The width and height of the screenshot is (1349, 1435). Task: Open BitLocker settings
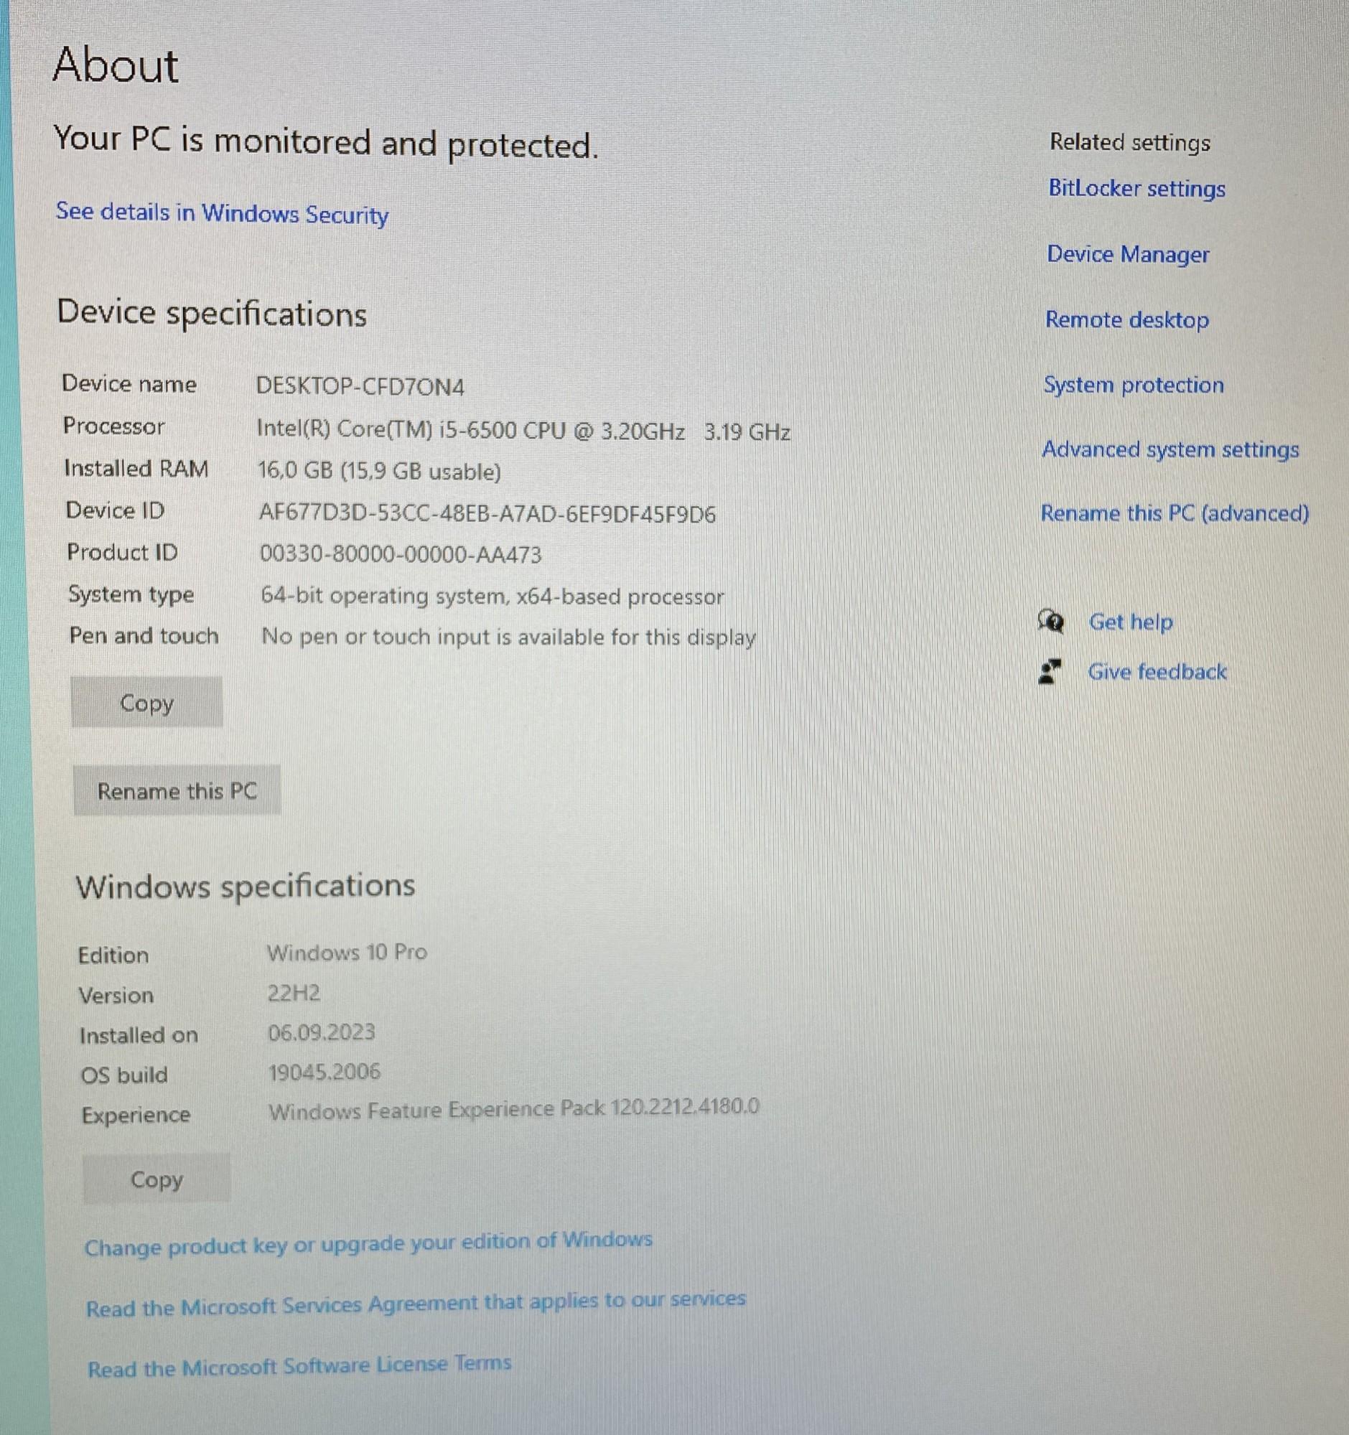point(1136,188)
